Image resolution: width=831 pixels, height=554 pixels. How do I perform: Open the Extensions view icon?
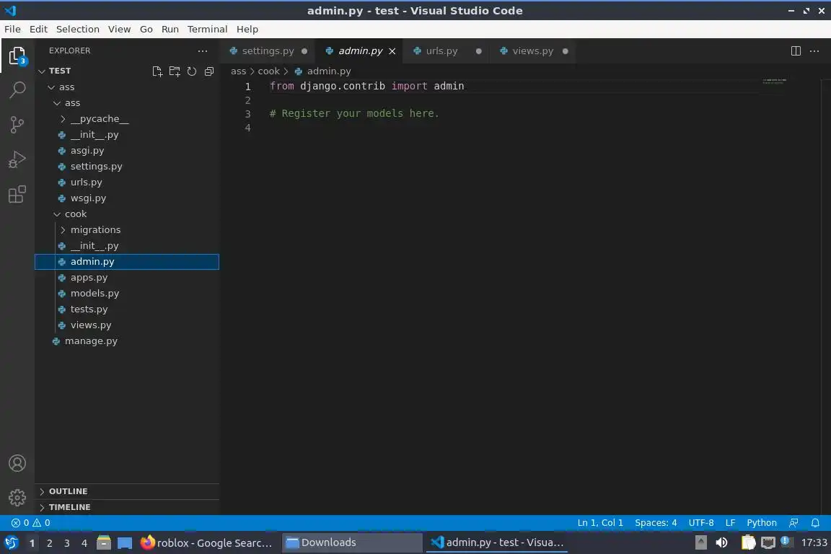(x=17, y=195)
